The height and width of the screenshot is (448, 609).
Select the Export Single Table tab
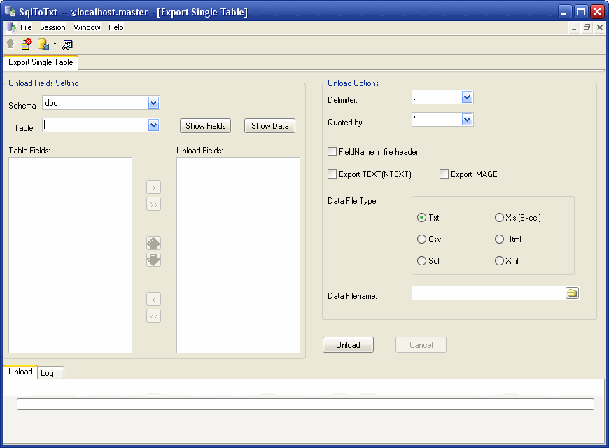[41, 62]
